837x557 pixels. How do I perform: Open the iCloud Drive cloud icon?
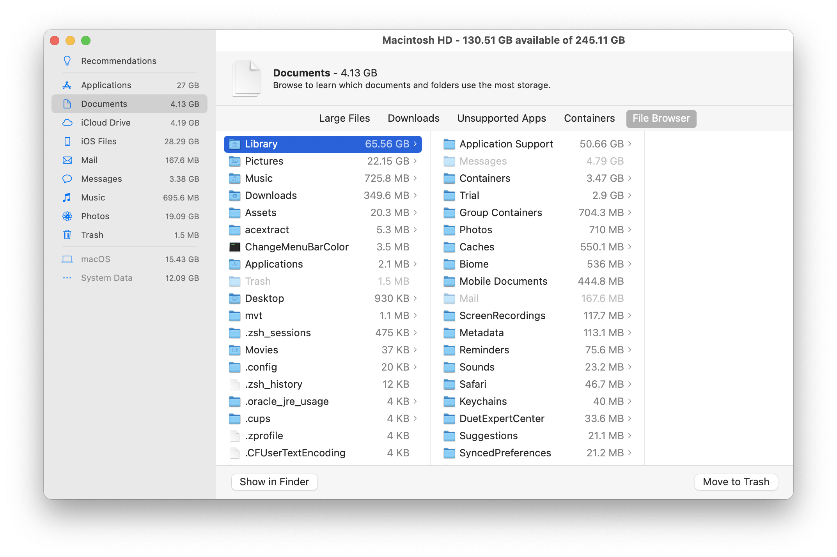[68, 122]
